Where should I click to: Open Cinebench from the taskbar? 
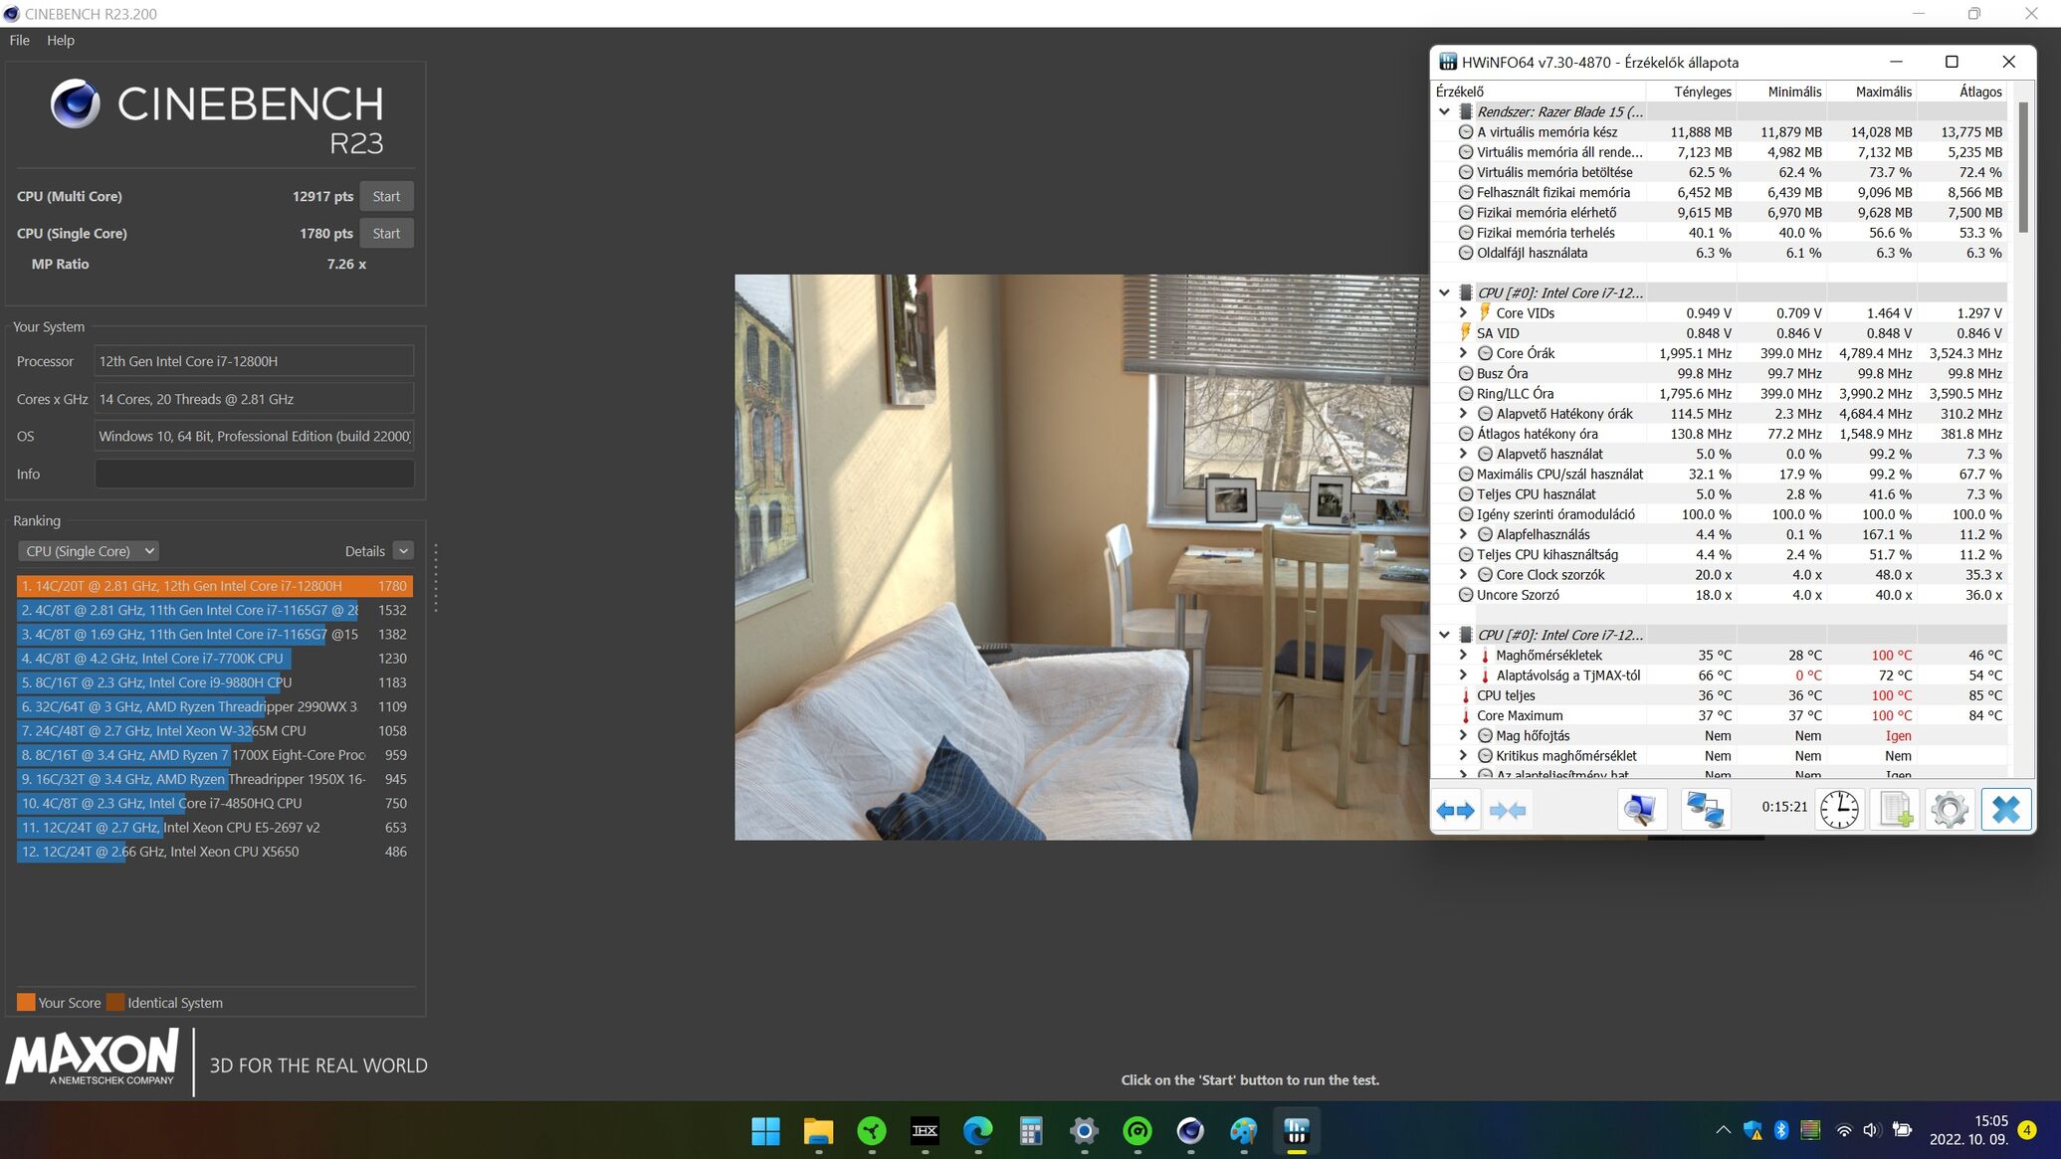(x=1190, y=1131)
